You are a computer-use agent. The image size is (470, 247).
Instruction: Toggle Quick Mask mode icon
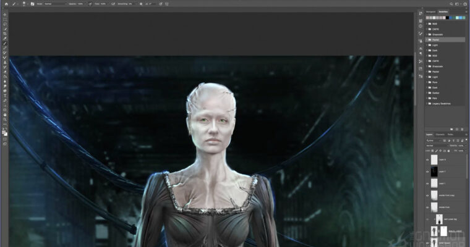(5, 139)
